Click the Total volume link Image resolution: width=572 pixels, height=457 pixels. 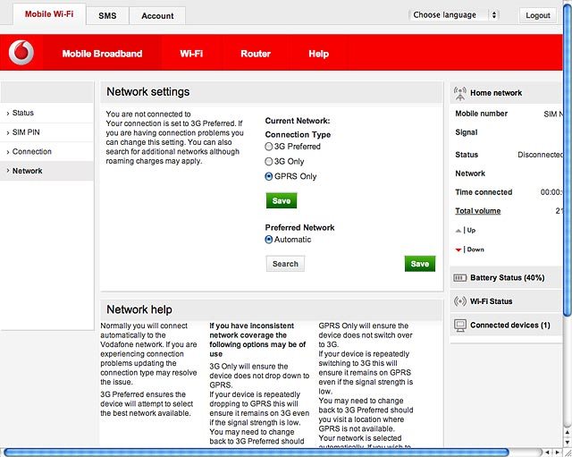point(478,211)
